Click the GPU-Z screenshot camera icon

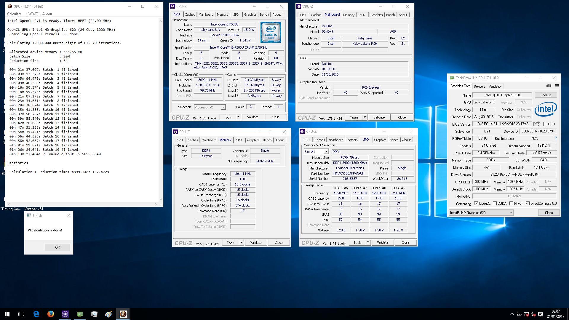(549, 86)
